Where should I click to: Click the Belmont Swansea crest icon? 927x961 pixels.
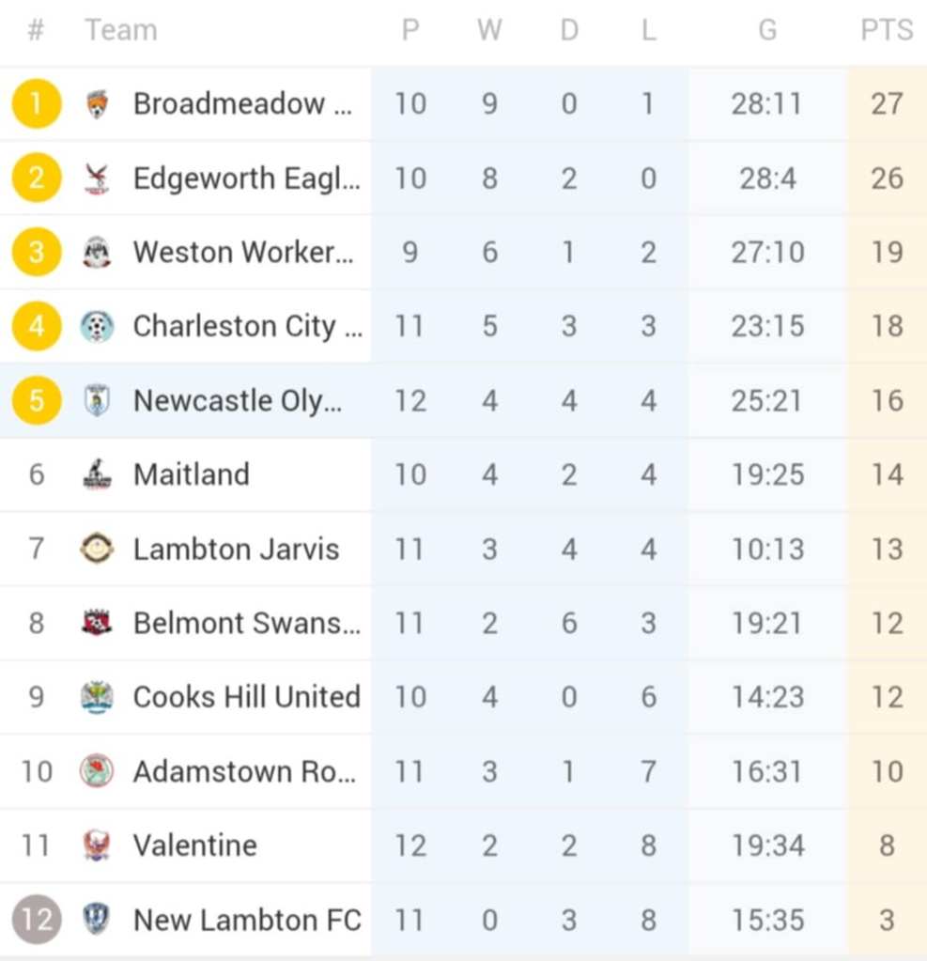(97, 623)
